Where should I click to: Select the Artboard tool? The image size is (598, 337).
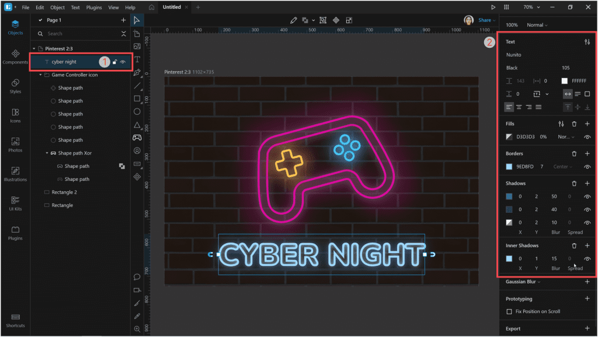coord(137,33)
